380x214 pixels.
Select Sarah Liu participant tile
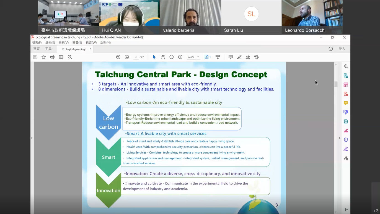pyautogui.click(x=251, y=17)
